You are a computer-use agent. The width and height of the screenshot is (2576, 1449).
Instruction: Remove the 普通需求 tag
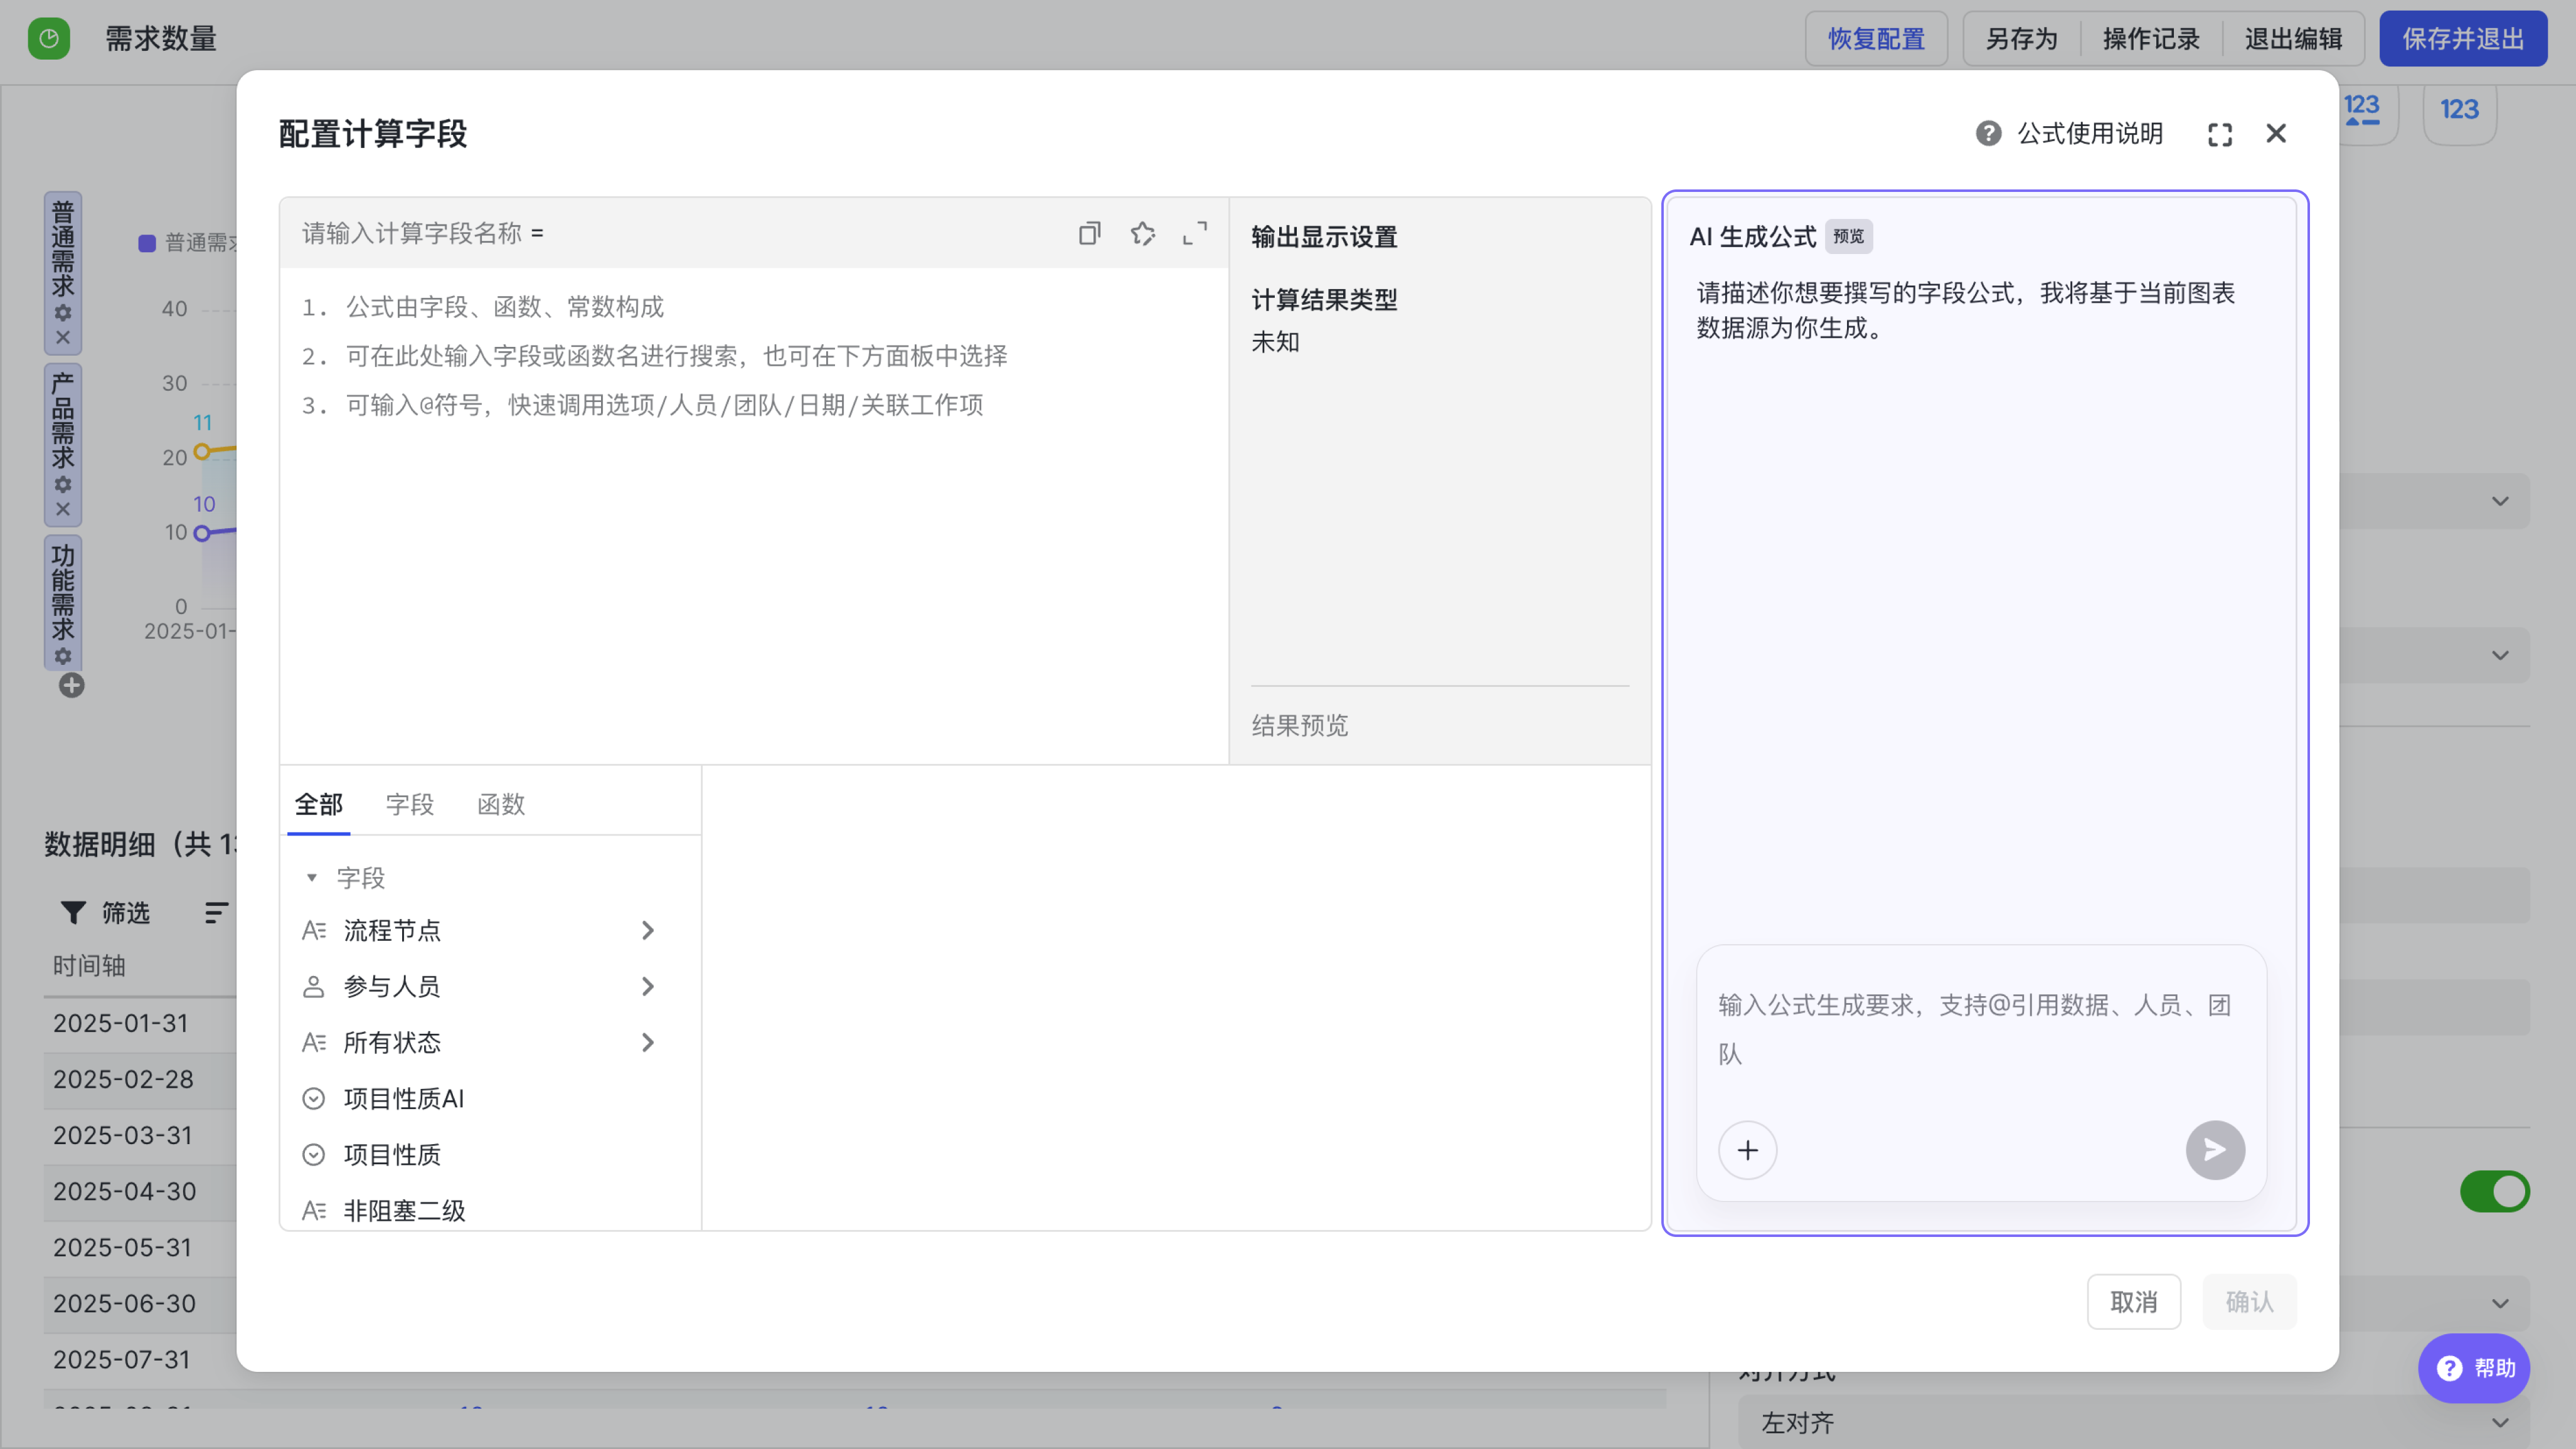click(63, 338)
